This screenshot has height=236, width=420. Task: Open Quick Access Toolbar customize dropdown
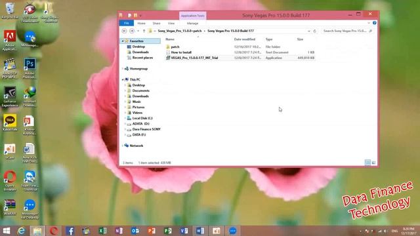click(x=140, y=16)
